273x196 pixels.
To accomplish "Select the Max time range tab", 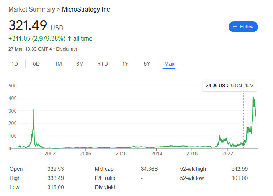I will click(x=169, y=64).
